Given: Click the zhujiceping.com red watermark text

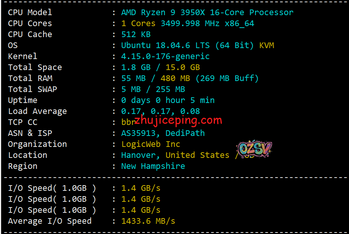Looking at the screenshot, I should pyautogui.click(x=178, y=120).
